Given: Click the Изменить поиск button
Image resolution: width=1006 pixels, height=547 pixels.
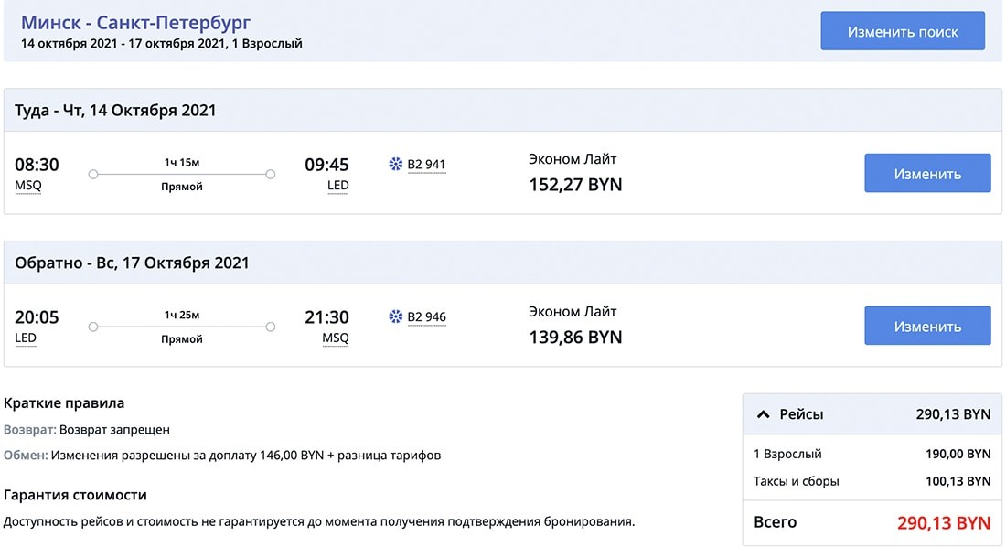Looking at the screenshot, I should pos(902,30).
